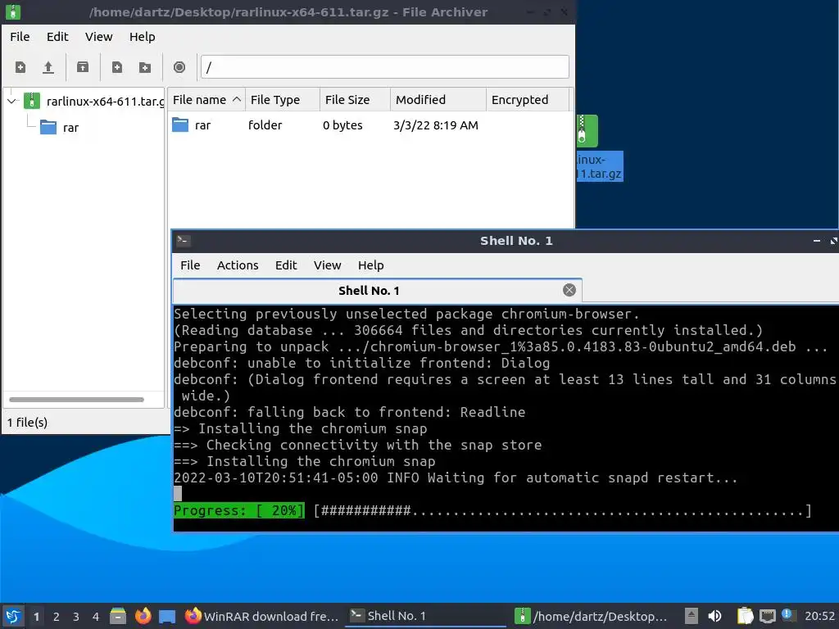This screenshot has height=629, width=839.
Task: Launch Firefox from panel quick launcher
Action: click(143, 616)
